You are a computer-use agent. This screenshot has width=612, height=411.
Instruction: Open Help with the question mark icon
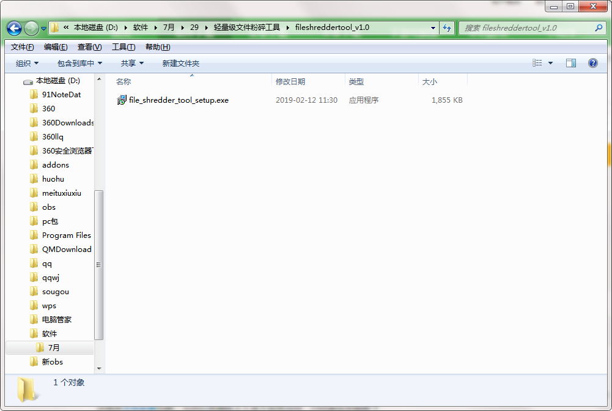pos(592,63)
